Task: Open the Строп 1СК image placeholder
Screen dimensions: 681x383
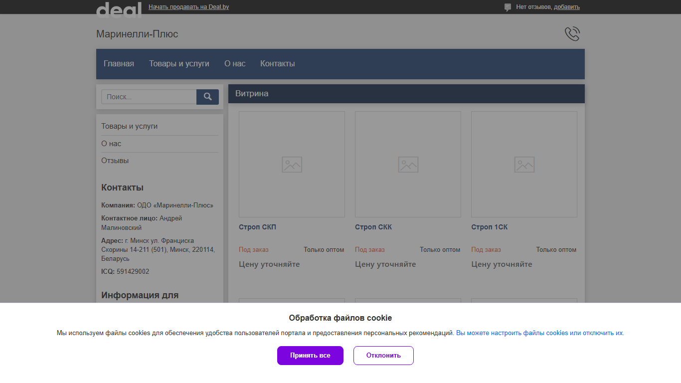Action: tap(524, 164)
